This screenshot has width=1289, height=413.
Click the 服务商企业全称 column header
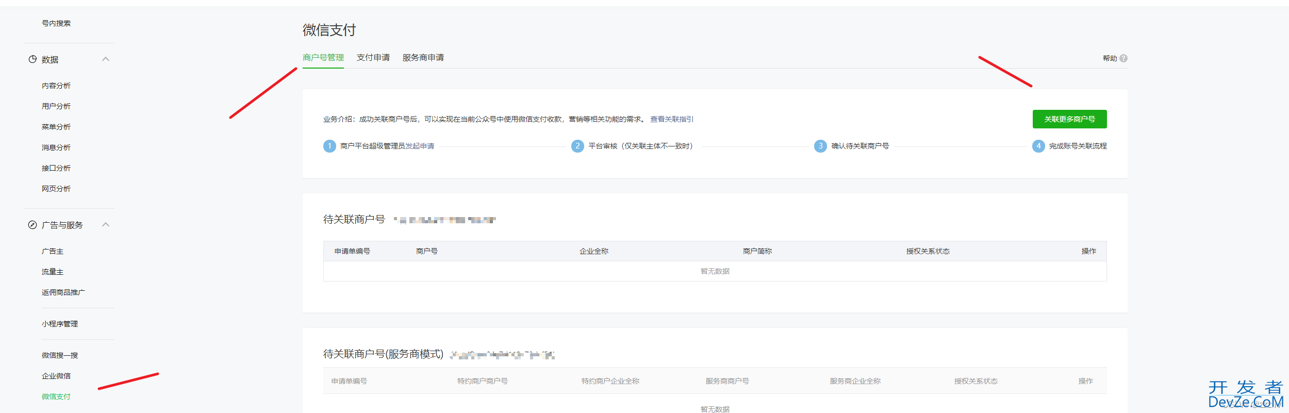tap(855, 381)
